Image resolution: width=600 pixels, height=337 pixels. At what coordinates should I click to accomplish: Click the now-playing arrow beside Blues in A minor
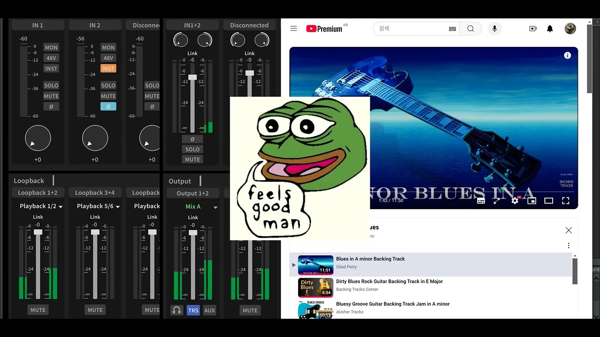[294, 265]
